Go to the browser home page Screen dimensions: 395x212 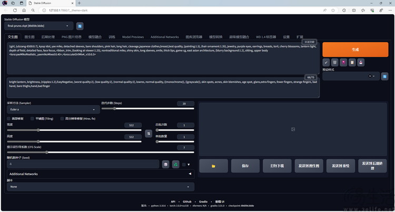pos(24,11)
